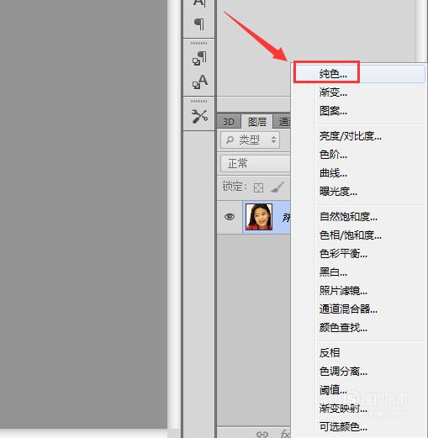Viewport: 428px width, 438px height.
Task: Choose 可选颜色... adjustment
Action: tap(359, 427)
